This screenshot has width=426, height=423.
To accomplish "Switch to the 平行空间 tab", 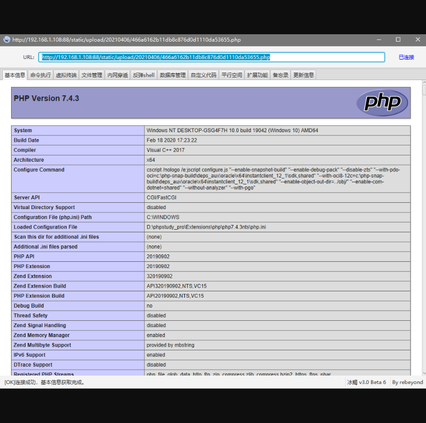I will point(232,75).
